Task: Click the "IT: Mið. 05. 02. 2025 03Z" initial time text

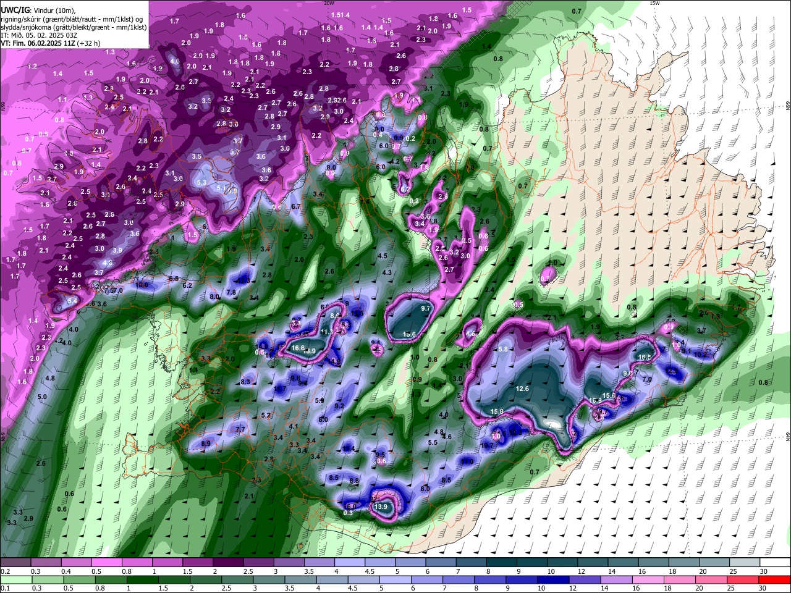Action: pos(40,35)
